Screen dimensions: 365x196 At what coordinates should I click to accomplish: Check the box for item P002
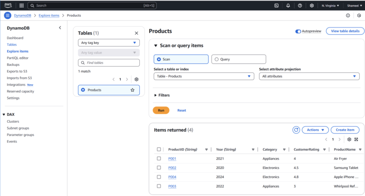pos(159,168)
